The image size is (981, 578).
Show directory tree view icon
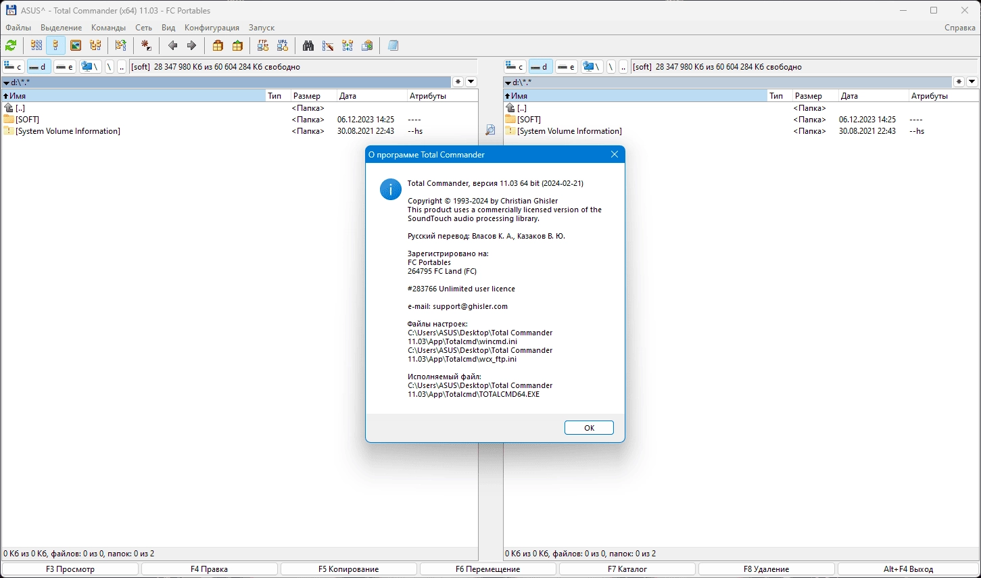tap(95, 45)
